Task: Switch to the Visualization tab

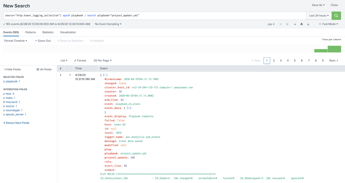Action: (x=68, y=32)
